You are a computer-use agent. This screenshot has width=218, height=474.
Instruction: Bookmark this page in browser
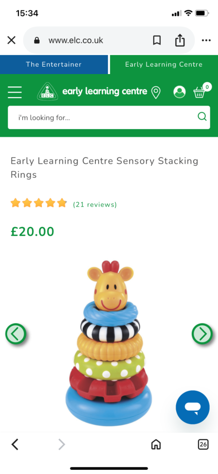(x=157, y=40)
